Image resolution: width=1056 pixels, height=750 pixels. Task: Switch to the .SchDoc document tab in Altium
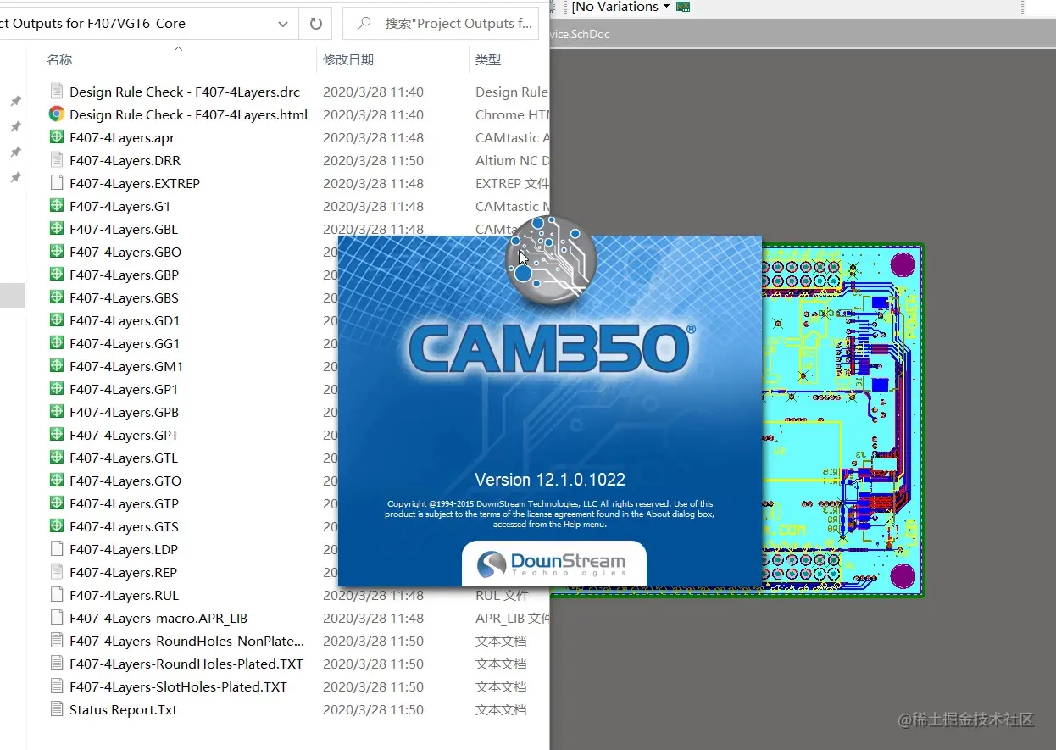580,34
